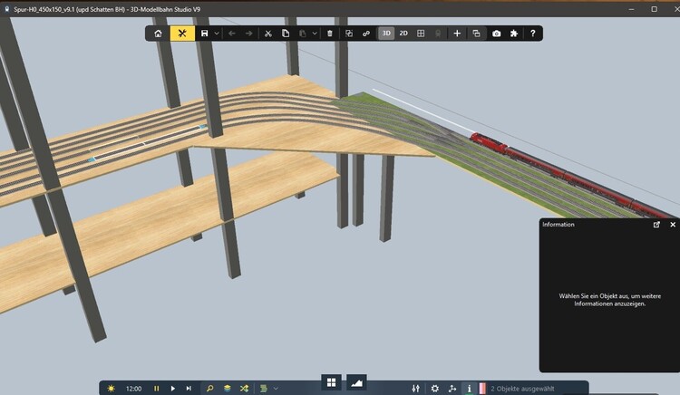Open help with the question mark button
The image size is (680, 395).
click(x=533, y=34)
